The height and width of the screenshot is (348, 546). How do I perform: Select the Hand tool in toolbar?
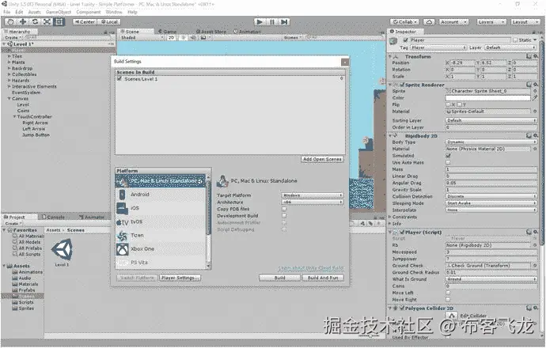coord(10,22)
